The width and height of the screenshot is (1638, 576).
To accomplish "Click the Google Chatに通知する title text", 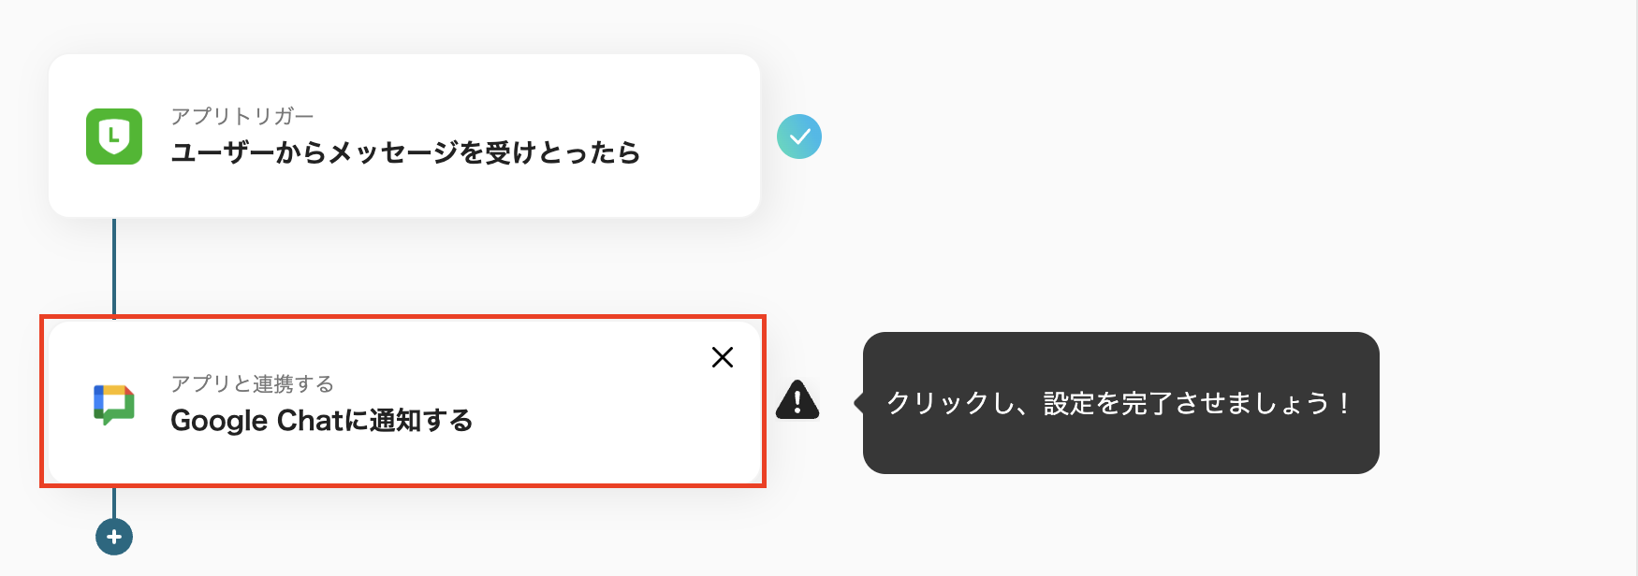I will 323,421.
